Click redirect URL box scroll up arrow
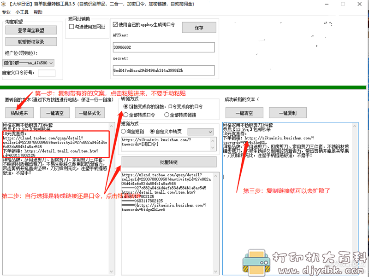The height and width of the screenshot is (277, 369). point(213,141)
